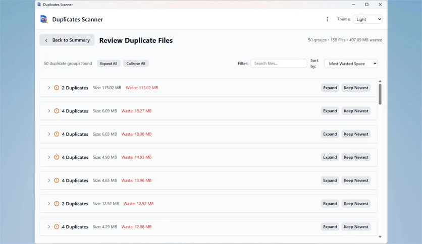Open the Sort by Most Wasted Space dropdown
This screenshot has height=244, width=422.
[x=351, y=64]
